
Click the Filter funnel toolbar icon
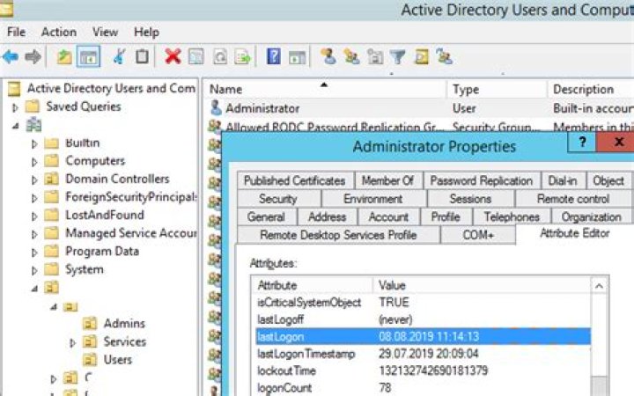click(397, 56)
